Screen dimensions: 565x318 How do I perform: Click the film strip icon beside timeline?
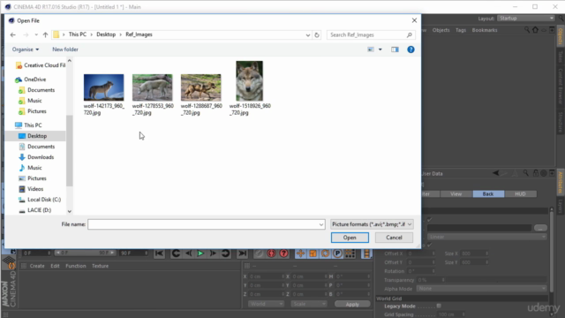click(x=366, y=254)
